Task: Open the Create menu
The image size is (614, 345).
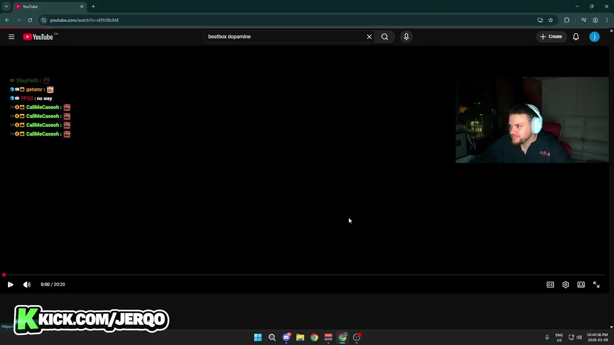Action: point(551,37)
